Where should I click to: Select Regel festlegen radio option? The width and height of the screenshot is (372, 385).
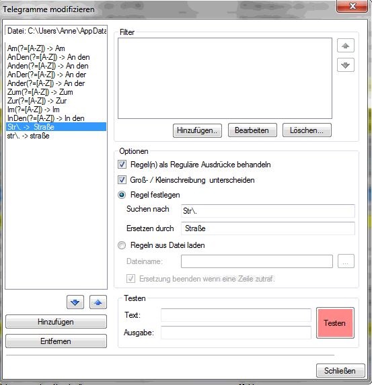[x=122, y=196]
